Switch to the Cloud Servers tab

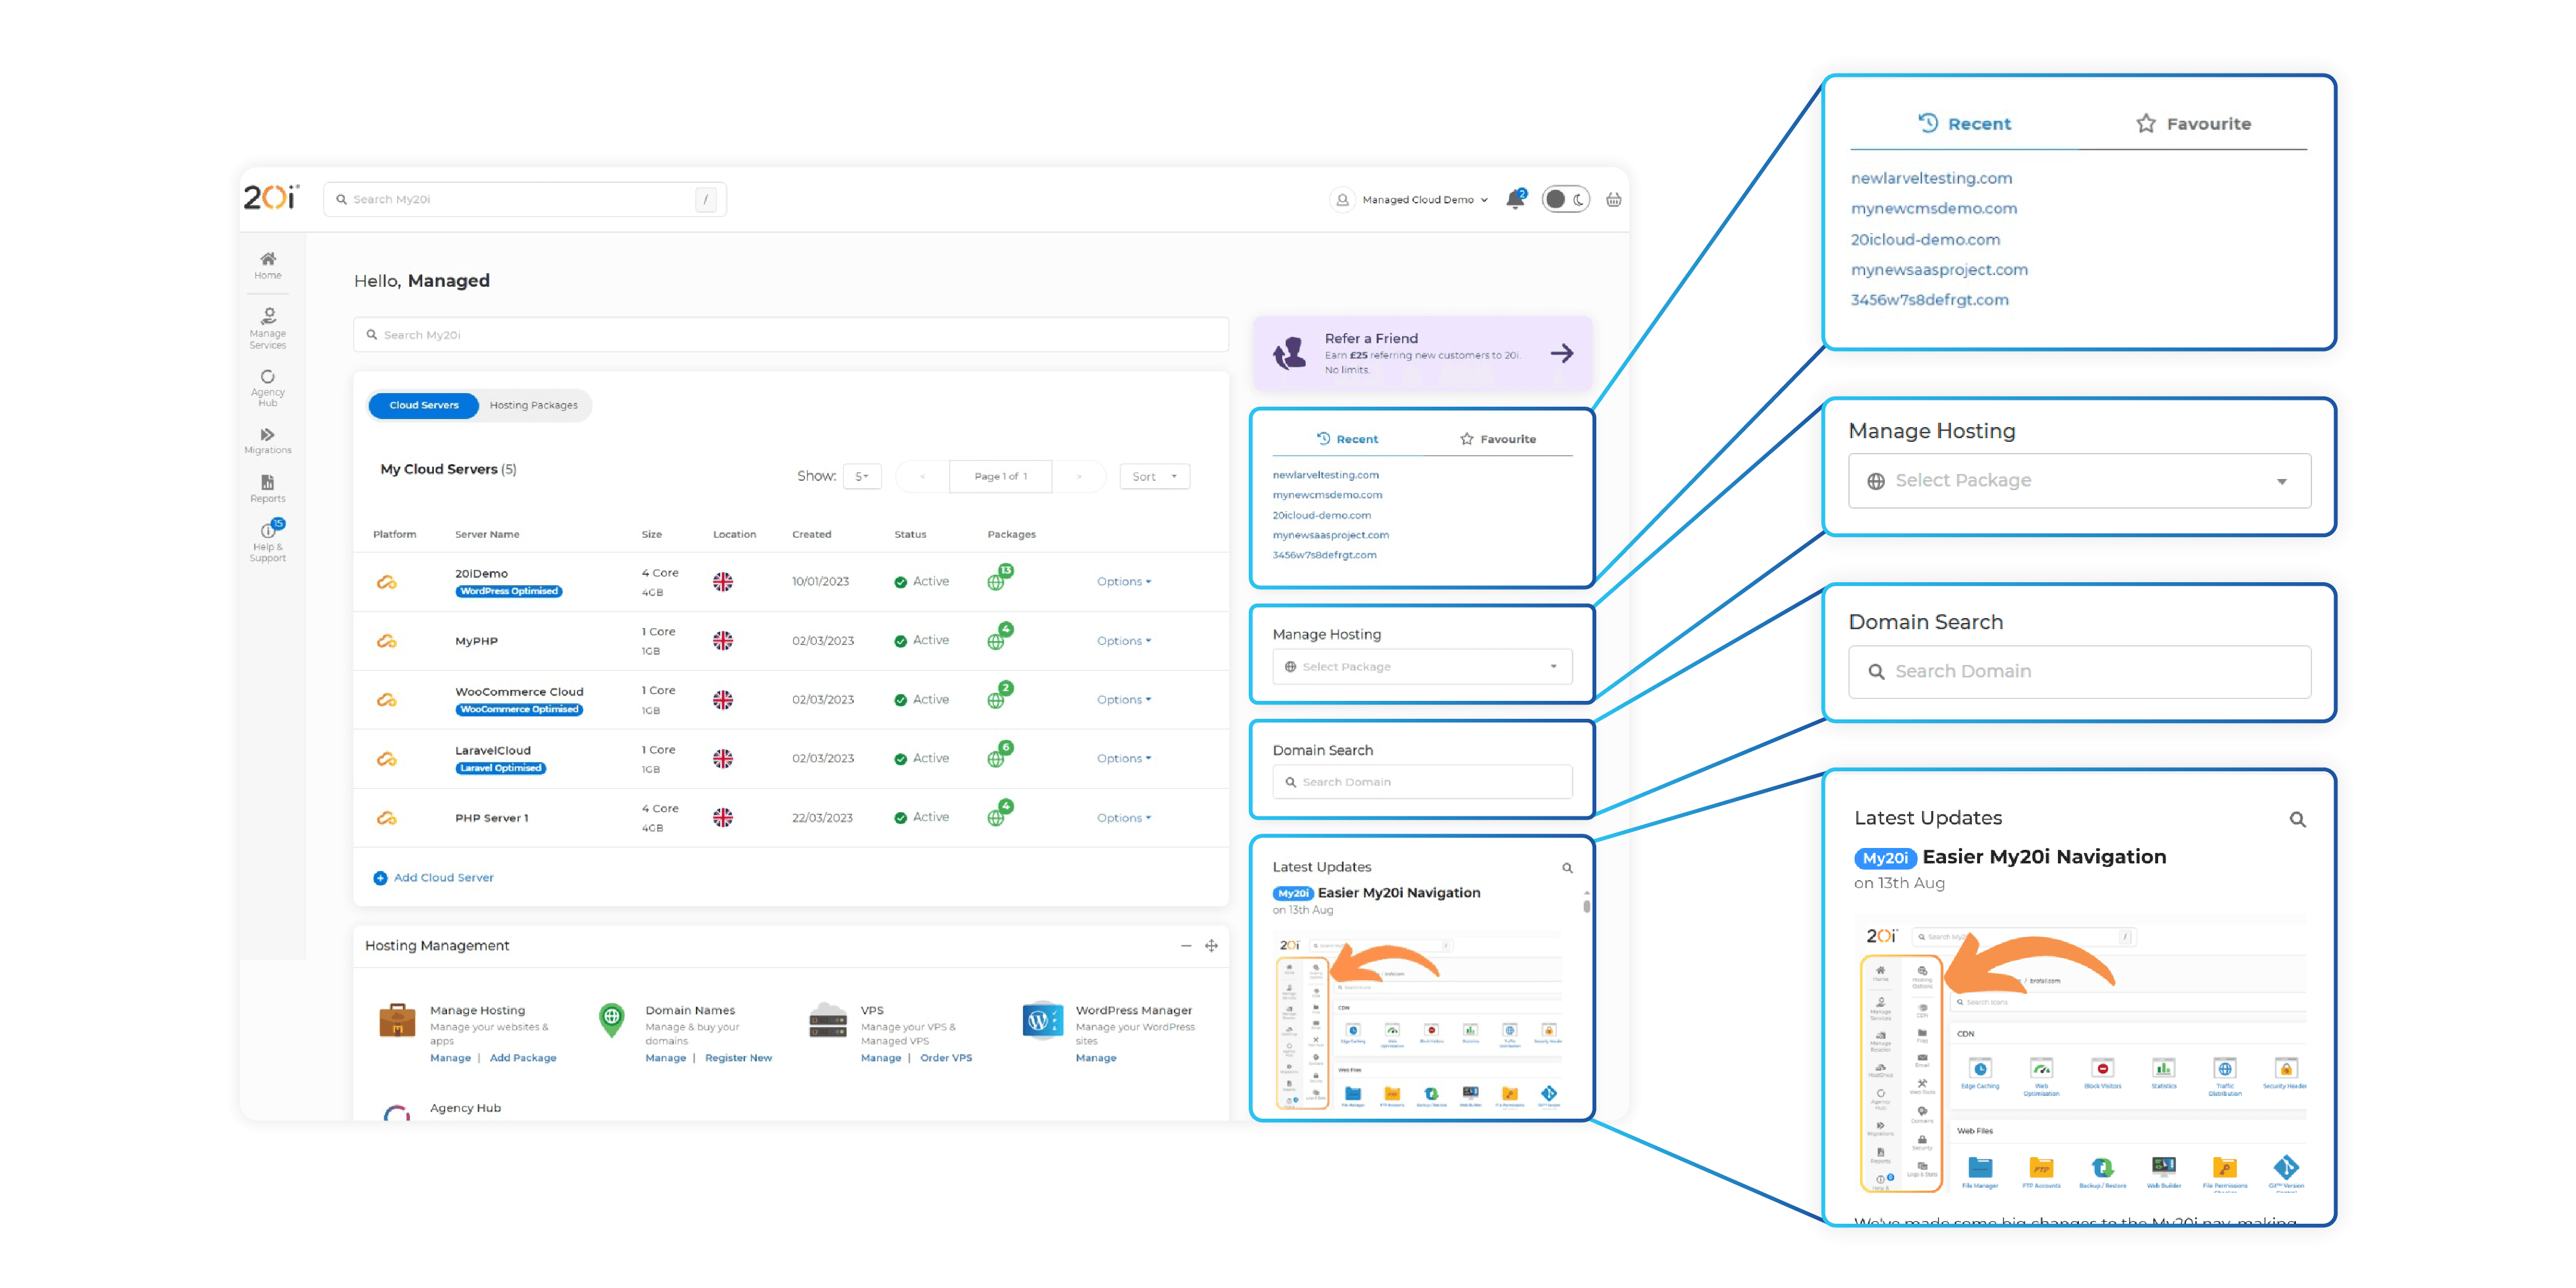pyautogui.click(x=424, y=405)
